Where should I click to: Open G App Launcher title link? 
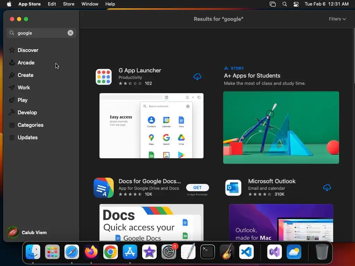coord(140,70)
